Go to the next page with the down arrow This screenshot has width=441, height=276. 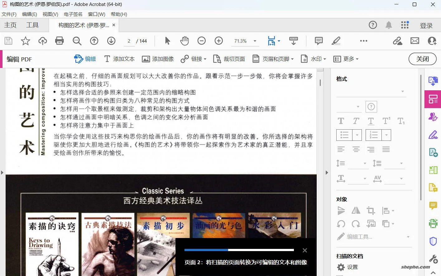tap(111, 41)
